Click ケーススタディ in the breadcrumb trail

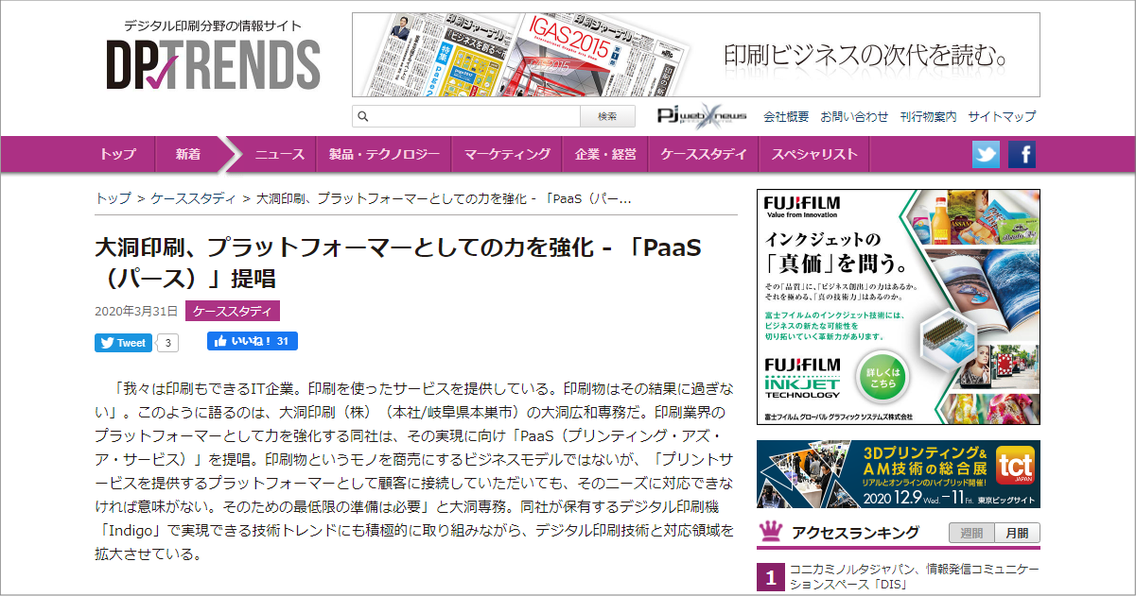point(194,198)
